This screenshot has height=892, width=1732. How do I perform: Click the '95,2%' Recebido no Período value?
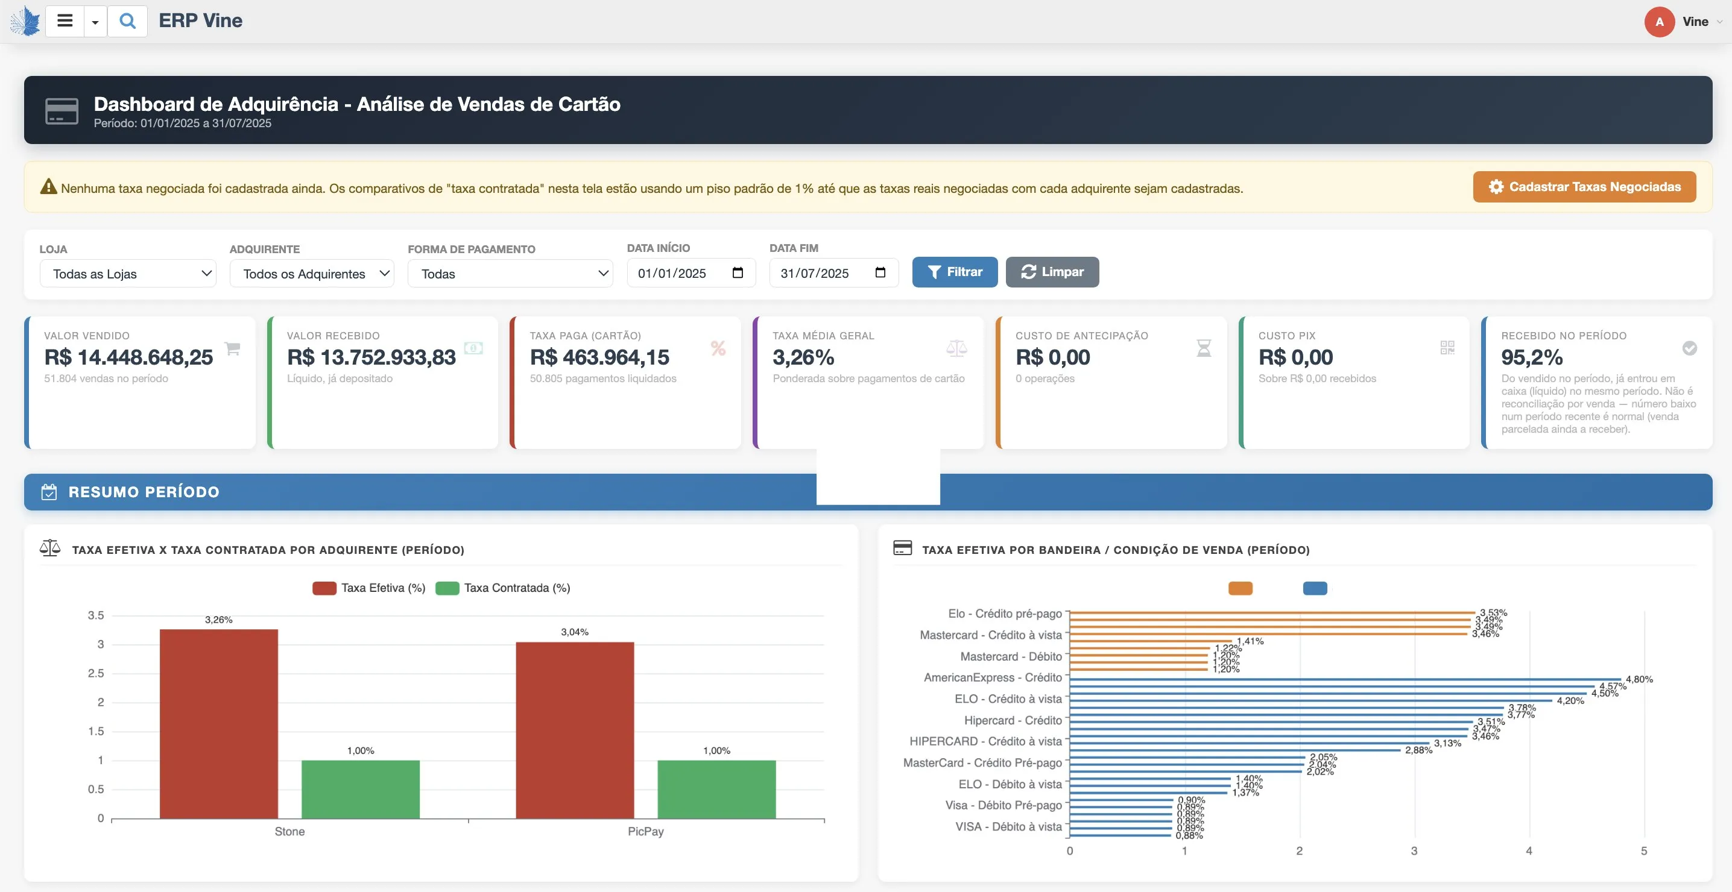(x=1532, y=357)
